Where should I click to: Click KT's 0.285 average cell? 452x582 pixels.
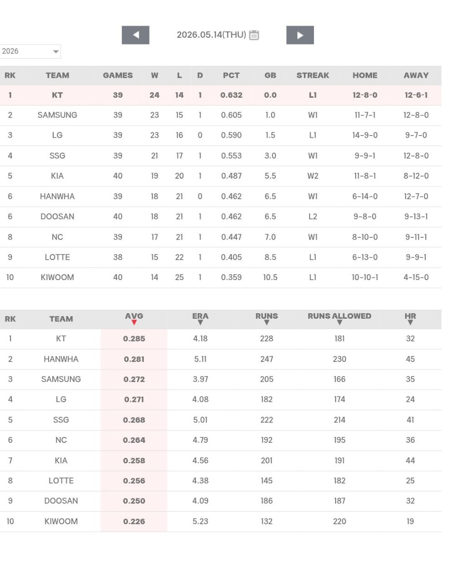[134, 339]
